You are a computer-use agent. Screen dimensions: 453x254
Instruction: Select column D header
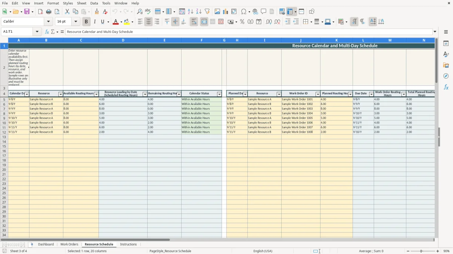(x=123, y=40)
